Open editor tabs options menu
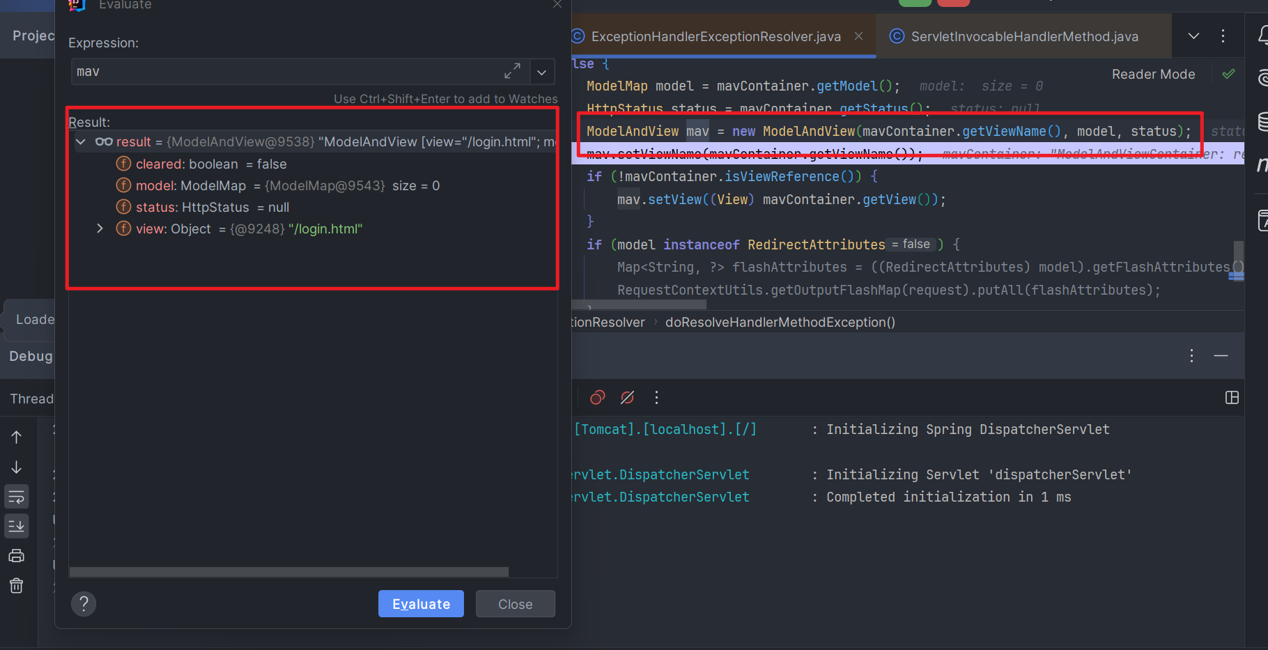1268x650 pixels. (1223, 36)
